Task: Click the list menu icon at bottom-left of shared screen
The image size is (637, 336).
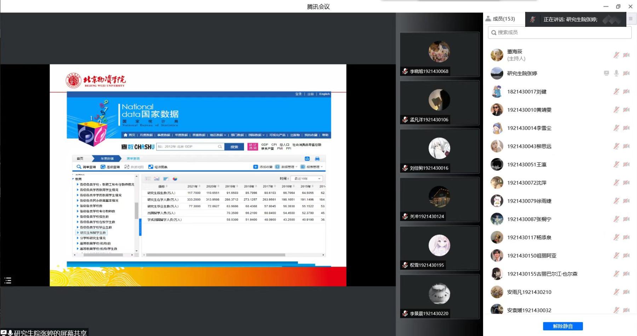Action: [x=8, y=281]
